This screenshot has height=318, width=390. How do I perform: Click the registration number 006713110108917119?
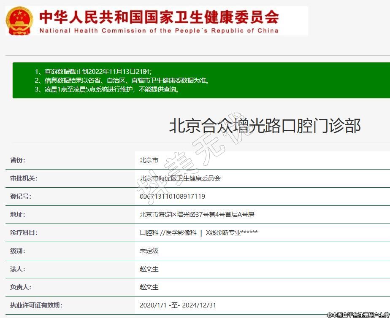pyautogui.click(x=172, y=197)
